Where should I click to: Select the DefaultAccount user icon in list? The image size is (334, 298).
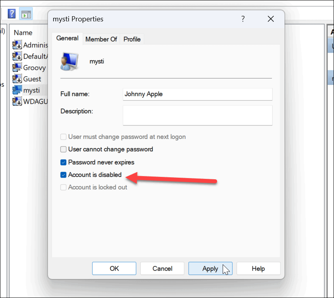[17, 56]
